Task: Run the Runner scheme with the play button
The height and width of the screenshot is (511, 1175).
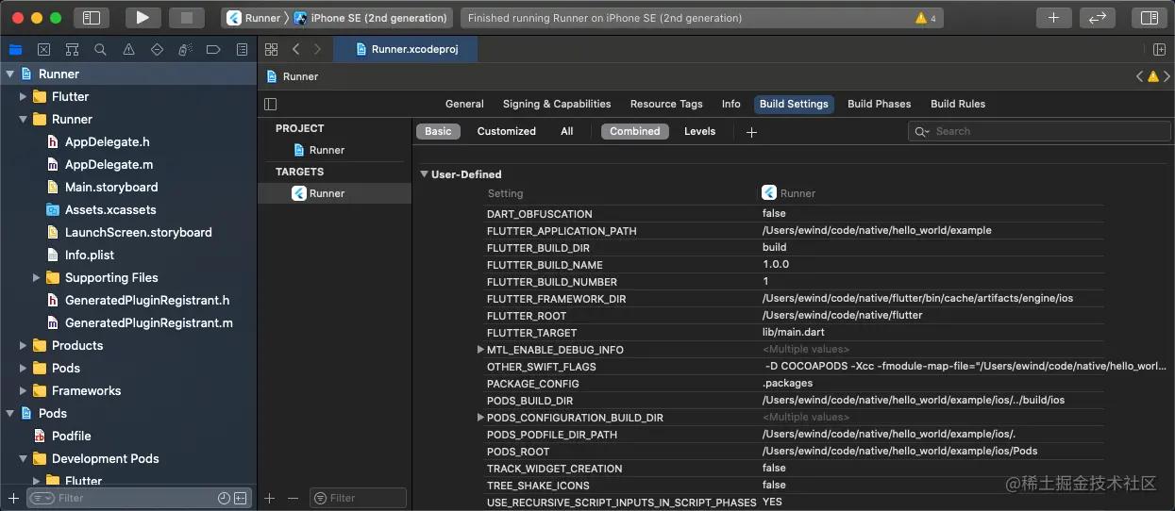Action: coord(143,17)
